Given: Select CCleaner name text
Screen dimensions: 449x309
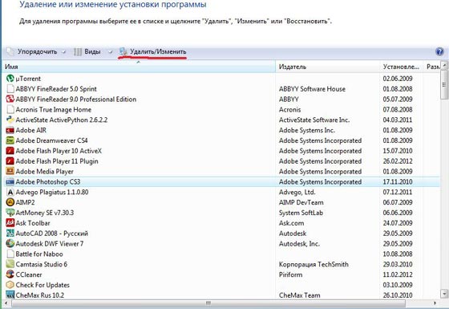Looking at the screenshot, I should [x=29, y=274].
